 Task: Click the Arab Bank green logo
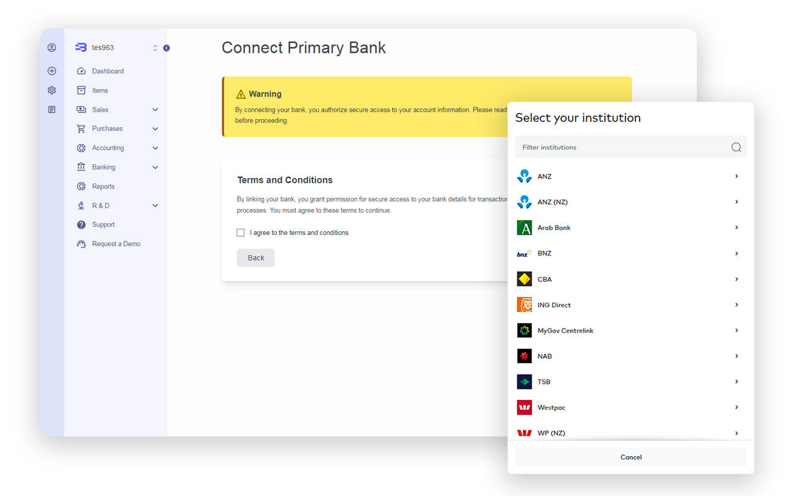click(x=525, y=228)
